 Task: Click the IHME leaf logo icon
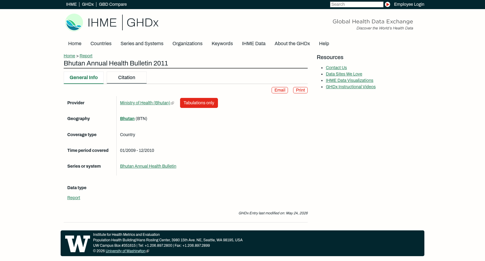click(74, 22)
